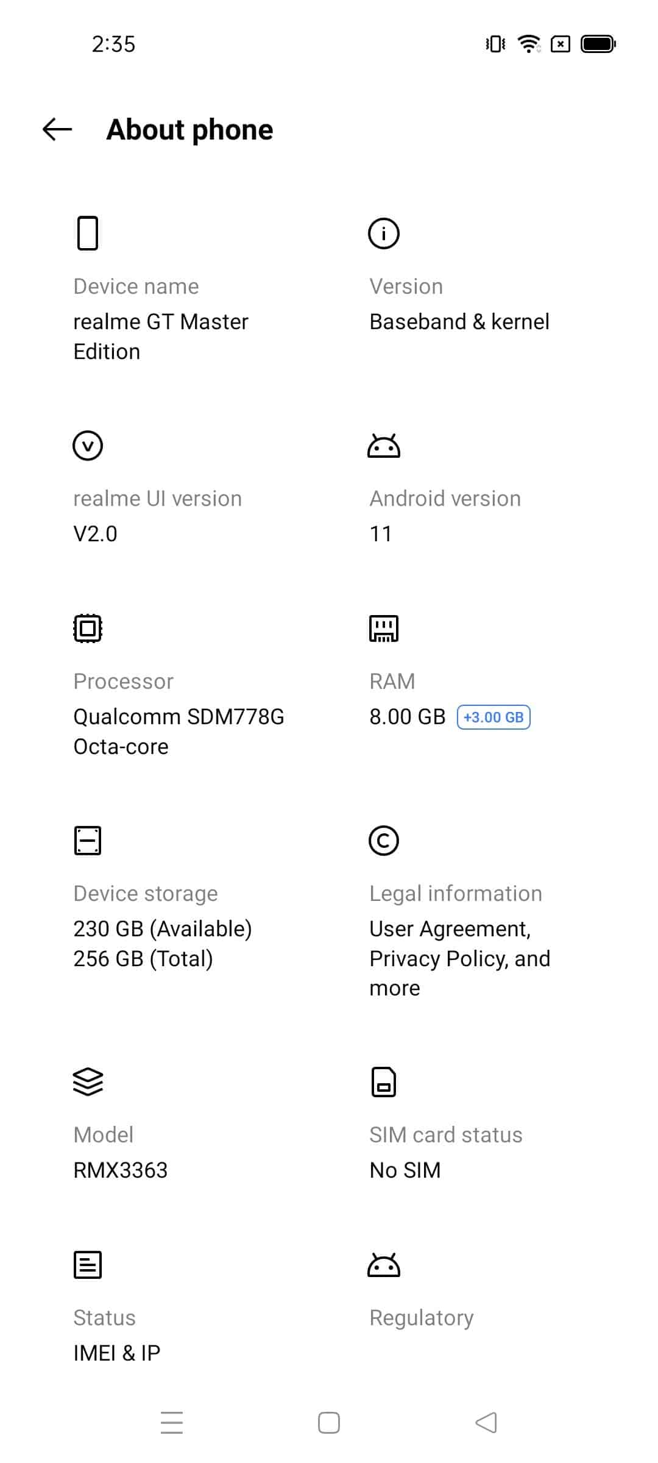The image size is (658, 1463).
Task: Go back using the header arrow
Action: (57, 129)
